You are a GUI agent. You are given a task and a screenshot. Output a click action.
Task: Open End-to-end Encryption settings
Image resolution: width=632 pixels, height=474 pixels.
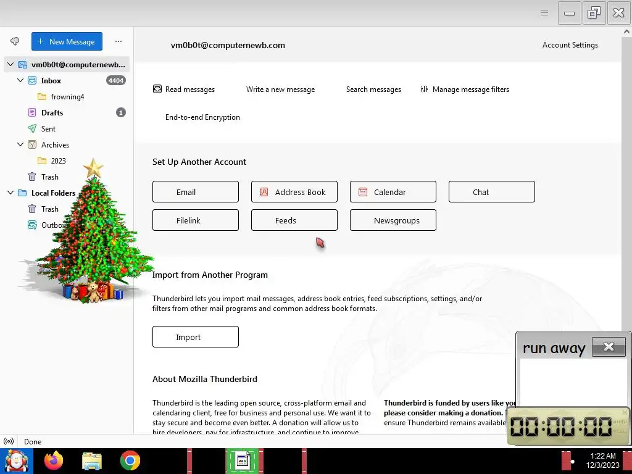click(x=202, y=117)
